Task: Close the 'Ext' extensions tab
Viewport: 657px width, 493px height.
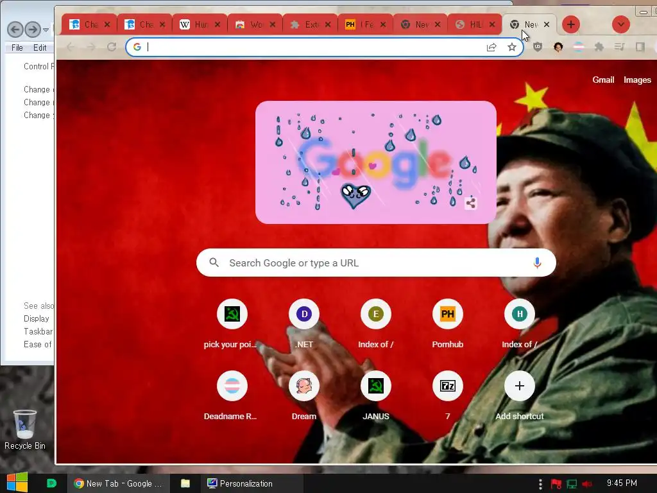Action: (328, 24)
